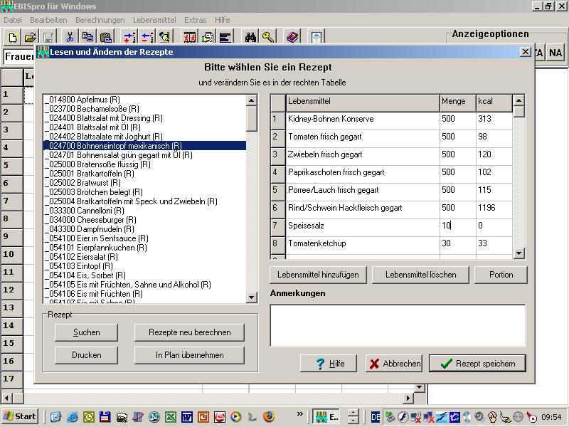Open the Berechnungen menu
The height and width of the screenshot is (427, 569).
(100, 20)
